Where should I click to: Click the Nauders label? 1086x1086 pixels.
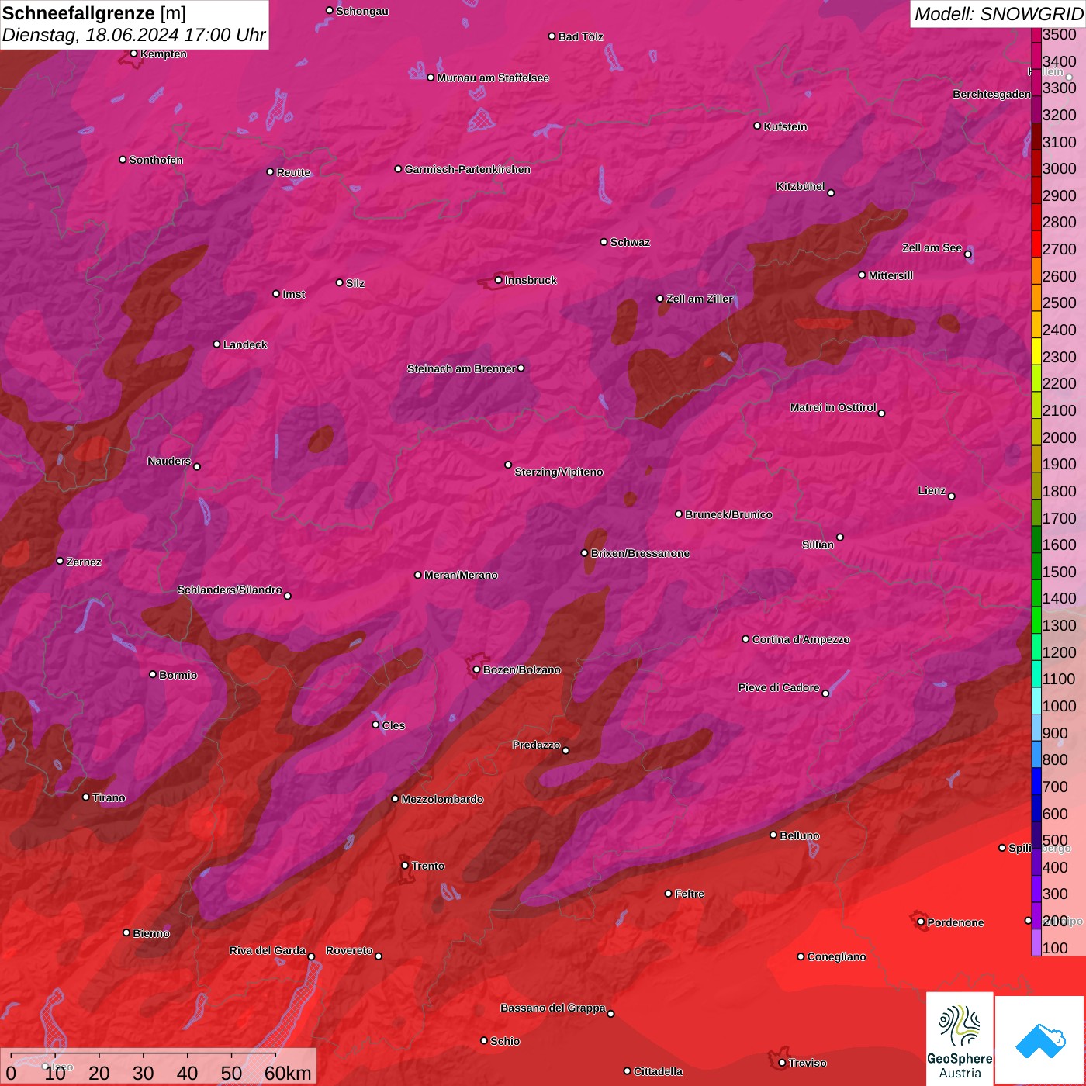[169, 461]
